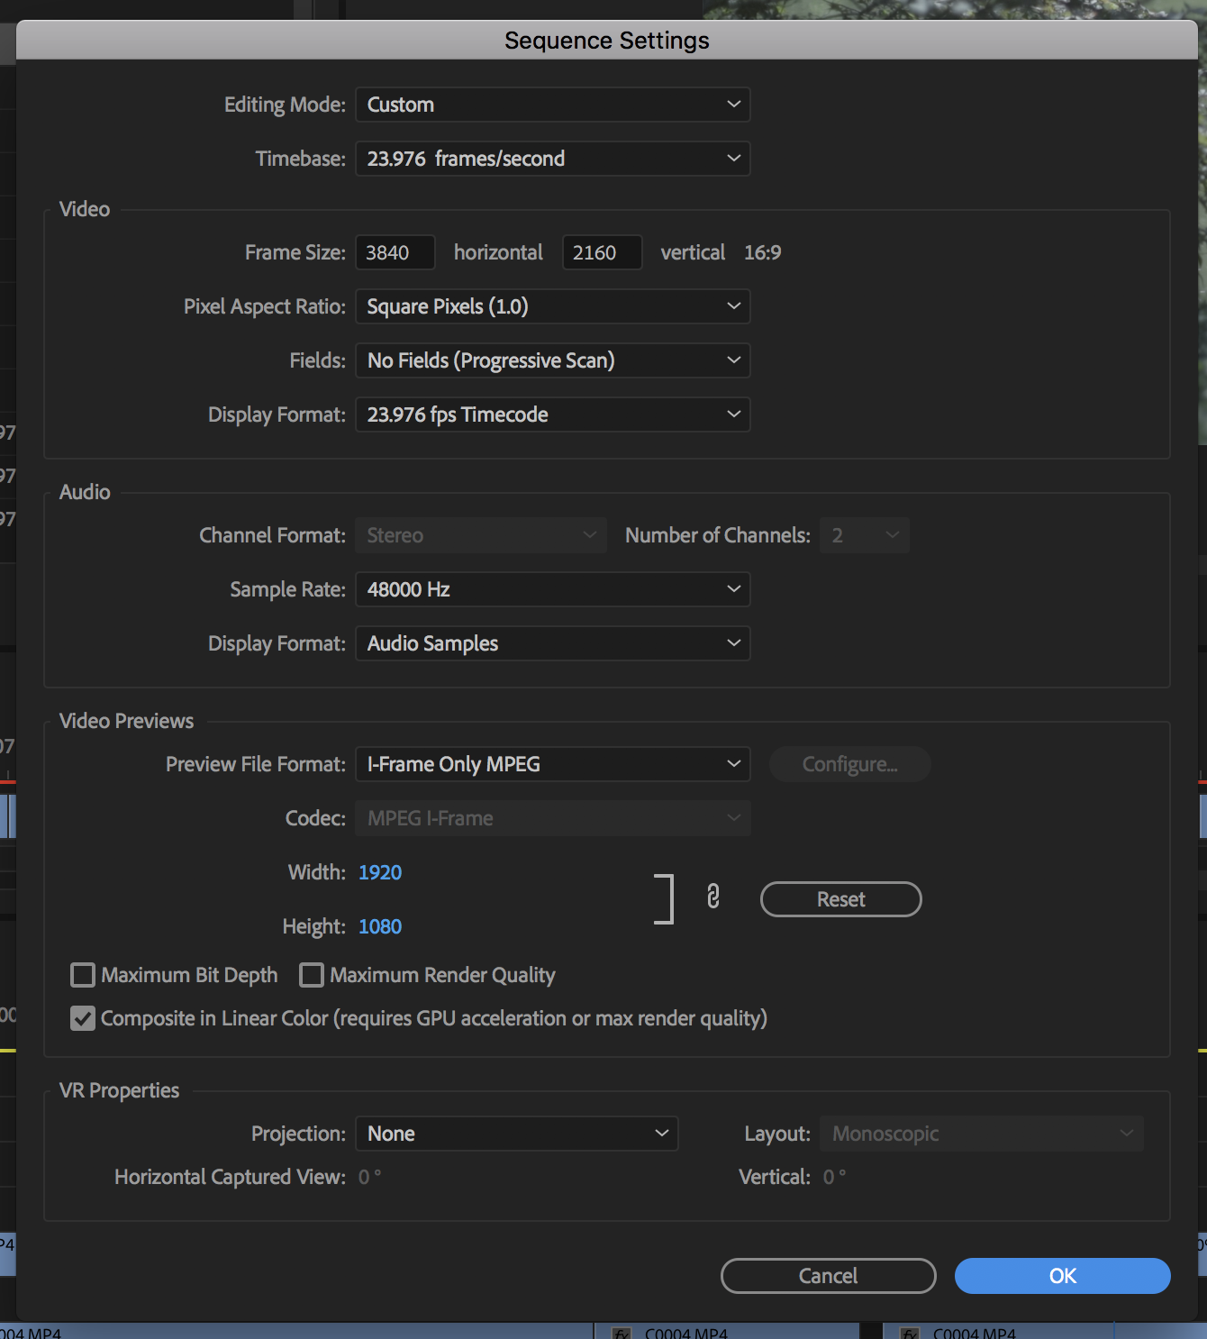This screenshot has width=1207, height=1339.
Task: Click the Cancel button
Action: [x=828, y=1275]
